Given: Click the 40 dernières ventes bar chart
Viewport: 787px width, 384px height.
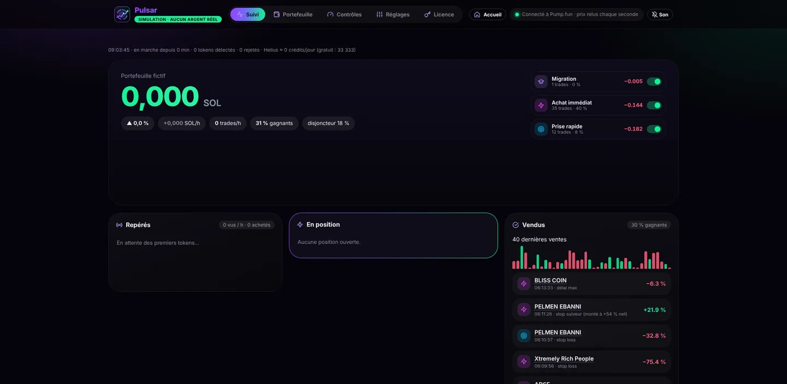Looking at the screenshot, I should click(591, 257).
